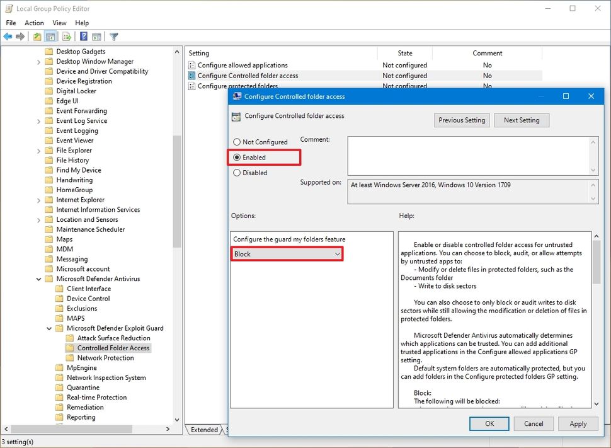Viewport: 611px width, 448px height.
Task: Click the Up One Level folder icon
Action: point(36,36)
